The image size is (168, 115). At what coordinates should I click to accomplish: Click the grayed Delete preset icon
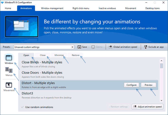click(93, 47)
